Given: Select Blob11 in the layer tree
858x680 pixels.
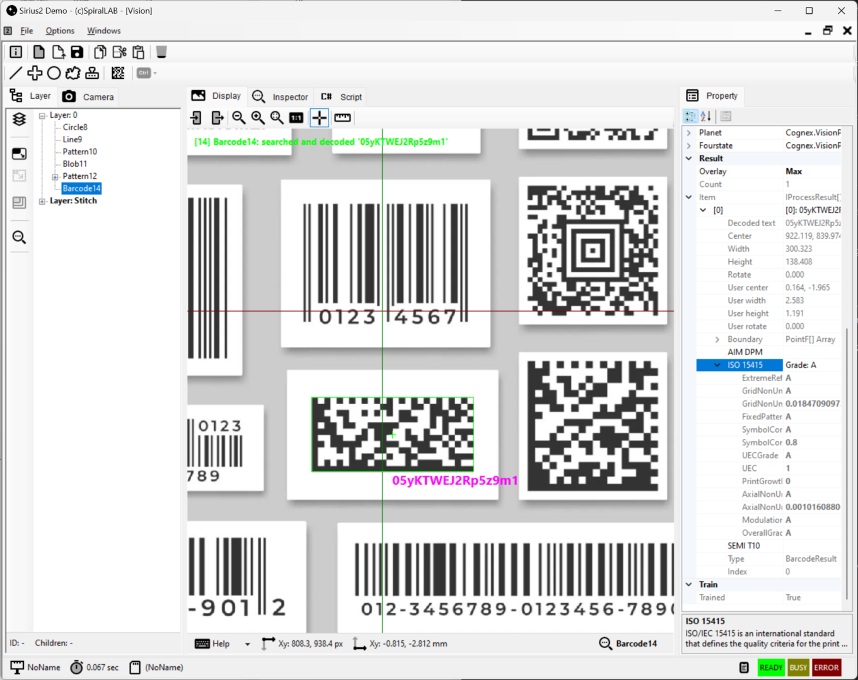Looking at the screenshot, I should (x=75, y=164).
